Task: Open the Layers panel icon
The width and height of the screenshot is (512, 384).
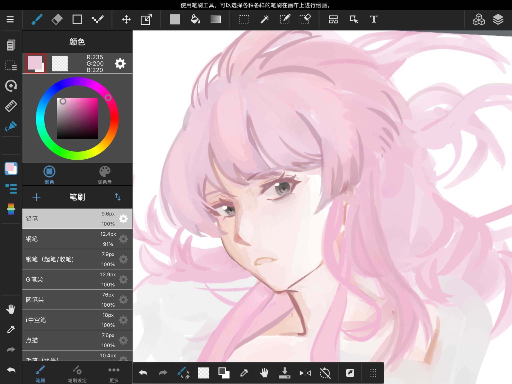Action: coord(498,19)
